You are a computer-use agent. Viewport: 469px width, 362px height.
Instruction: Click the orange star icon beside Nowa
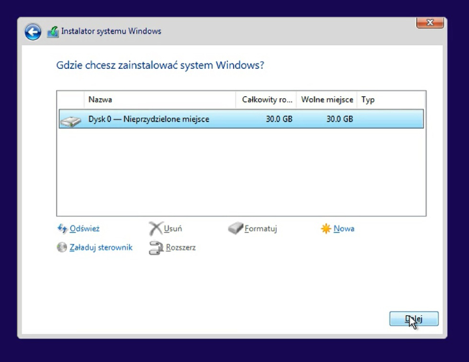coord(326,229)
